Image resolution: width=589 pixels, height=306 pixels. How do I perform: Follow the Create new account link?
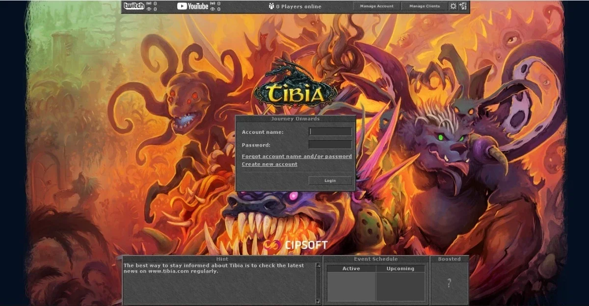269,164
